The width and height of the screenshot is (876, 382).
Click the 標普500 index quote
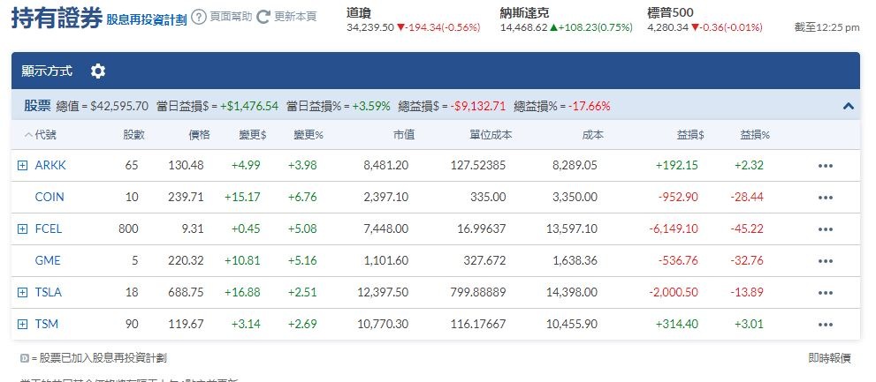705,20
